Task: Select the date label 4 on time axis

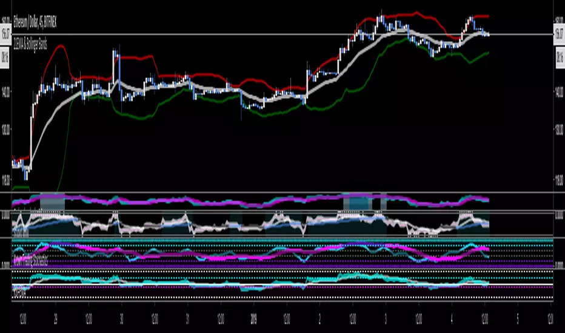Action: coord(452,319)
